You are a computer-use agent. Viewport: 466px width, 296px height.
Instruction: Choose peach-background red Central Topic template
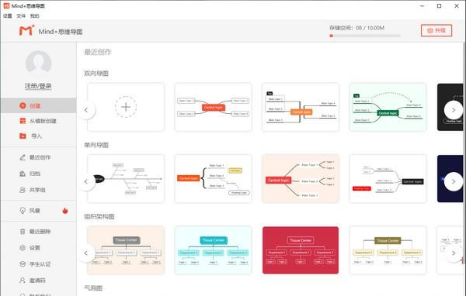pyautogui.click(x=301, y=178)
